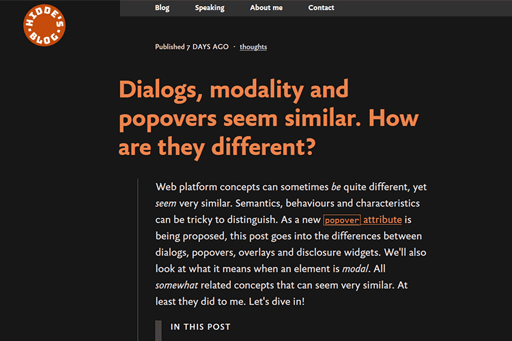The image size is (512, 341).
Task: Click the italic word 'seem' in intro
Action: pos(167,203)
